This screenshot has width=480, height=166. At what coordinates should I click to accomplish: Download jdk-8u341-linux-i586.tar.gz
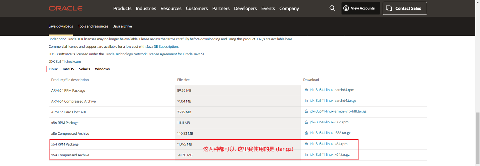coord(330,133)
